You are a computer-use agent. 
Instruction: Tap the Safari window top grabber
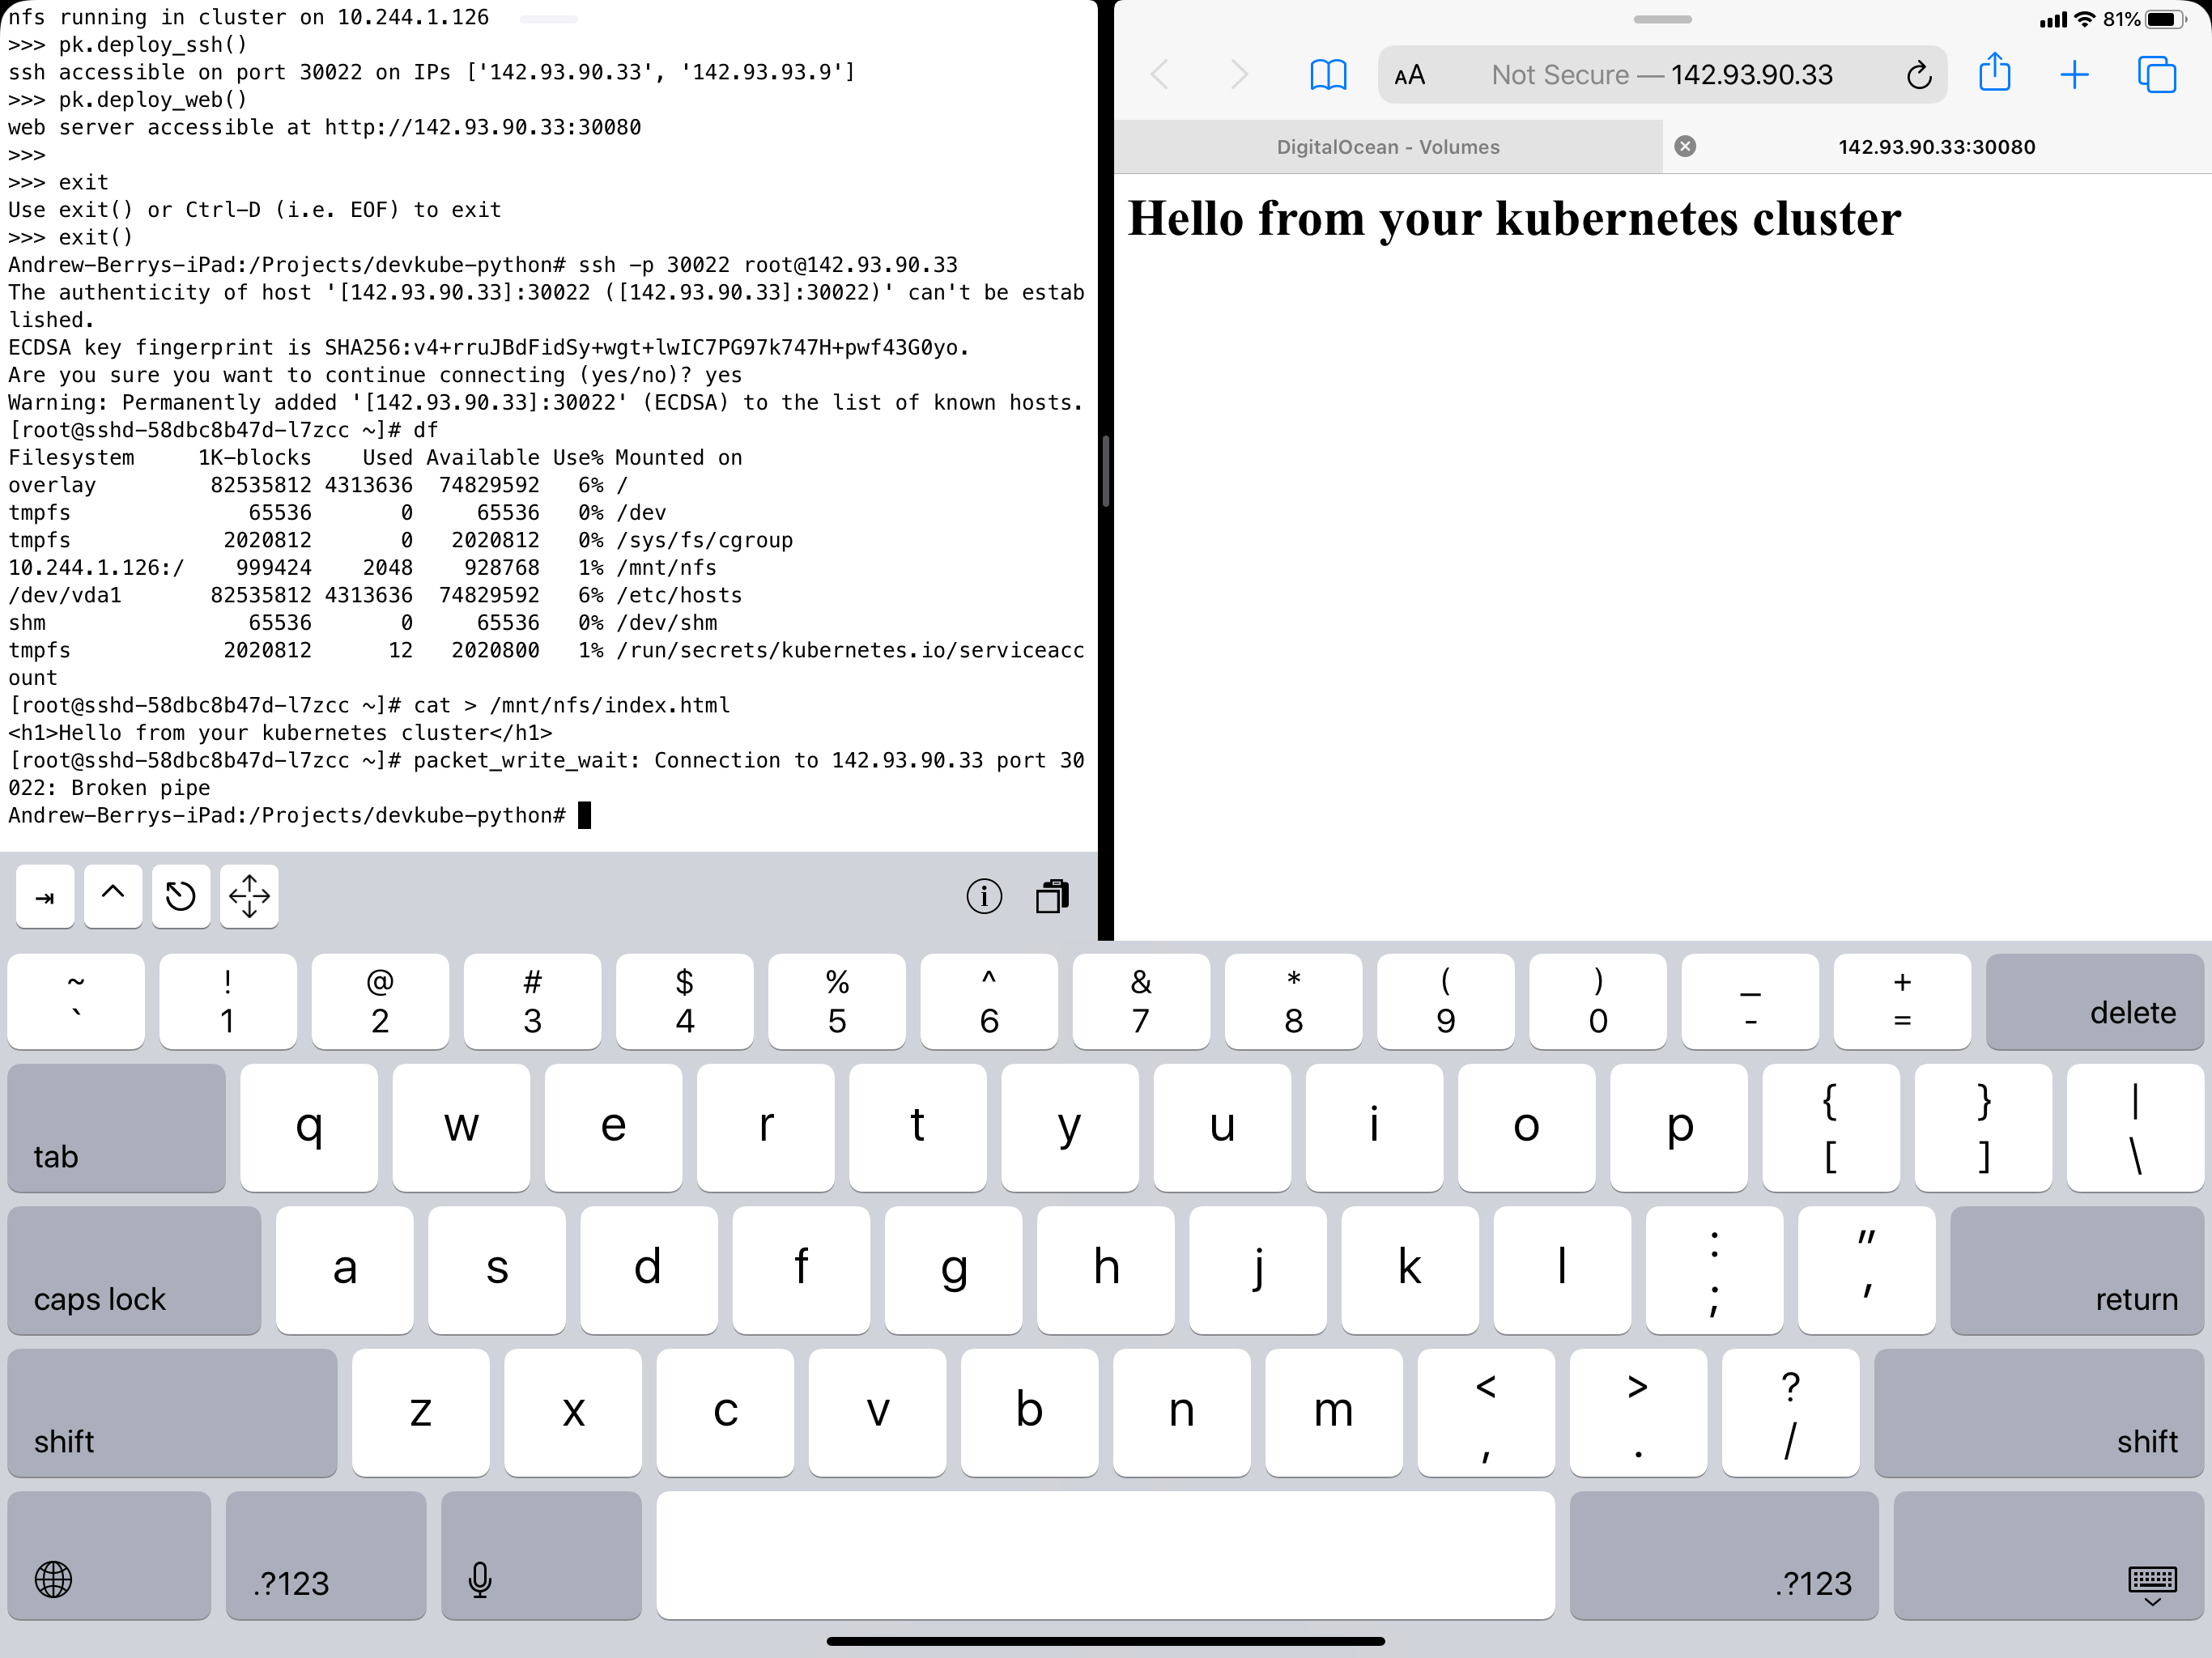[x=1662, y=19]
